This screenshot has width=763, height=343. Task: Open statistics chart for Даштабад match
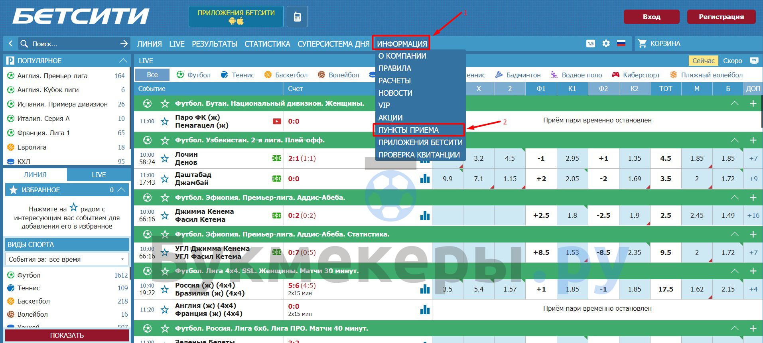pos(425,179)
